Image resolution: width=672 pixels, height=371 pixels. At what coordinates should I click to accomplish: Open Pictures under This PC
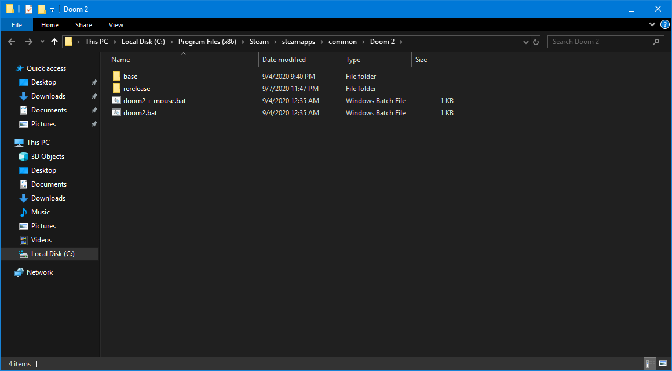coord(43,226)
